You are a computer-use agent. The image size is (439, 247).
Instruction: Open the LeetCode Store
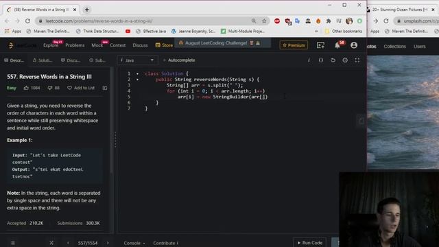164,45
